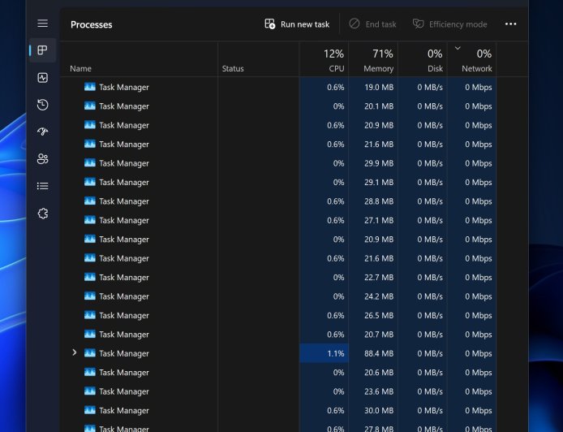Open the three-dot more options menu

[x=510, y=24]
